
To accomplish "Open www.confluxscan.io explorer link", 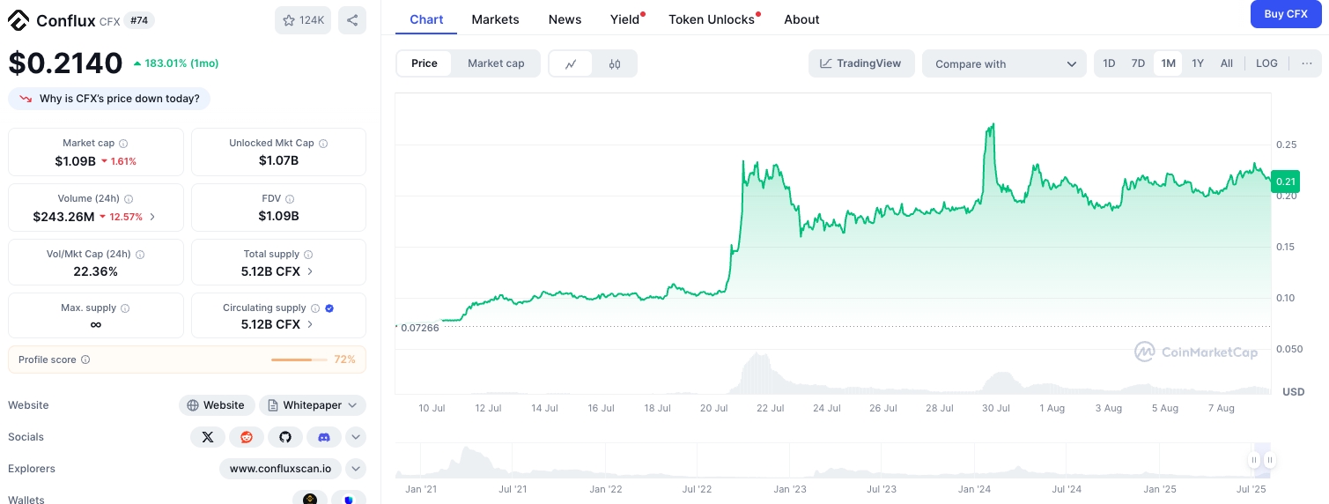I will pyautogui.click(x=280, y=469).
